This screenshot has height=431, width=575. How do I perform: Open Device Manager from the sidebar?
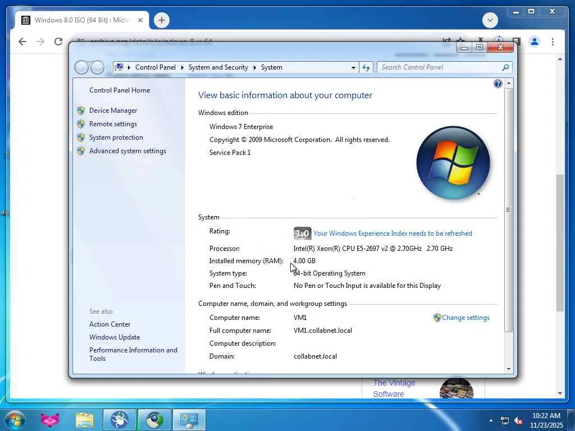tap(113, 111)
